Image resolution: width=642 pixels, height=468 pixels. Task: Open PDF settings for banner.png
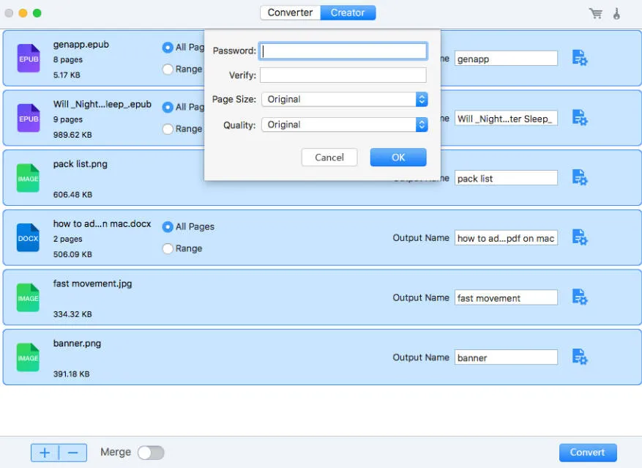(x=579, y=357)
